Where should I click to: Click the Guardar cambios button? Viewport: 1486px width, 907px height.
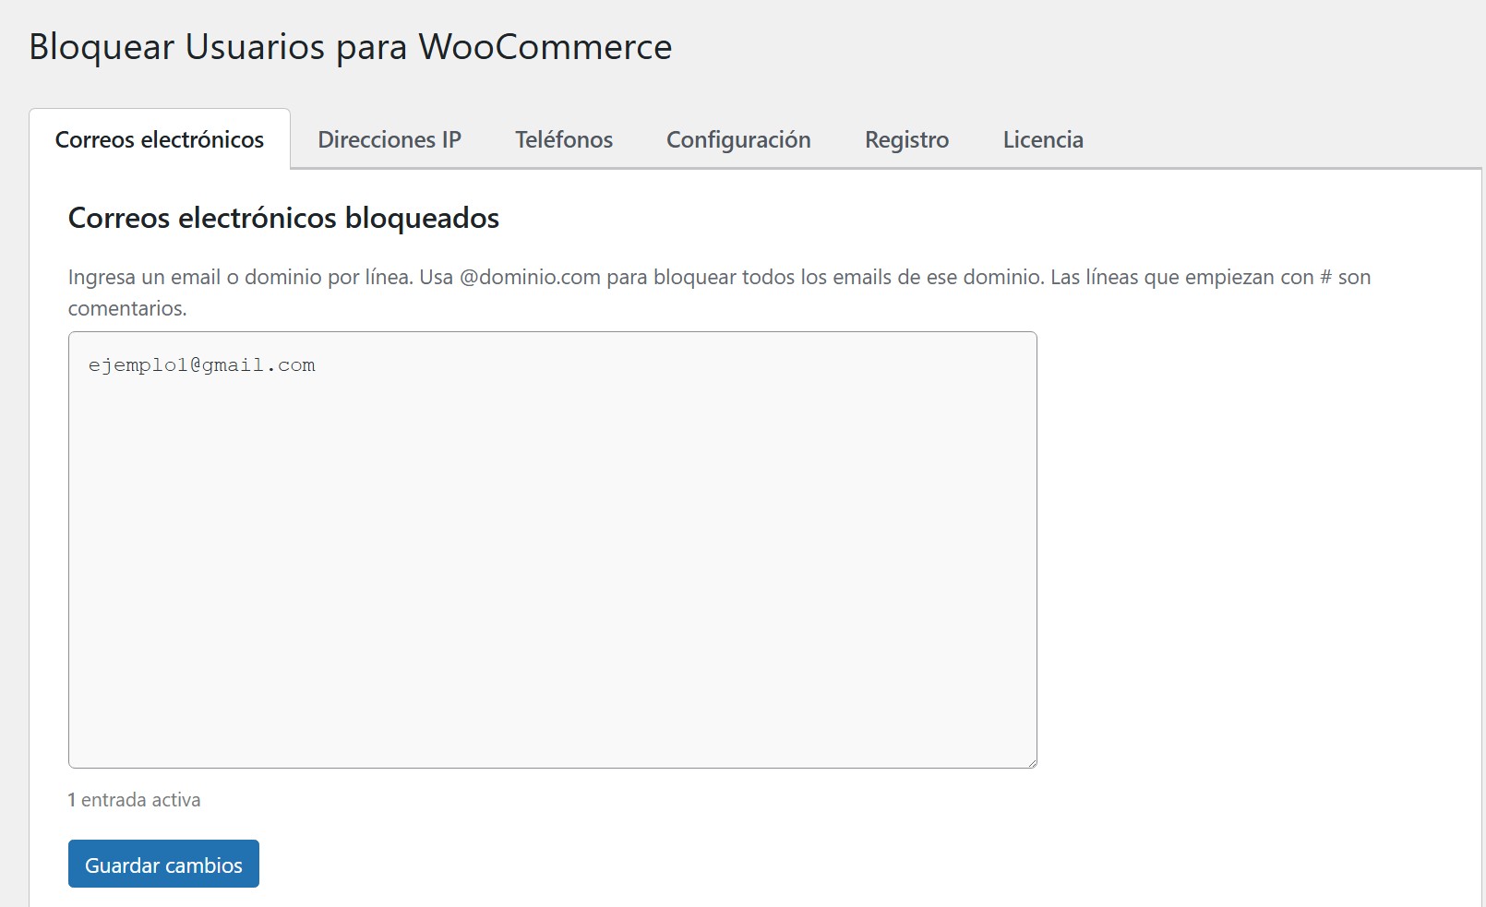click(162, 864)
